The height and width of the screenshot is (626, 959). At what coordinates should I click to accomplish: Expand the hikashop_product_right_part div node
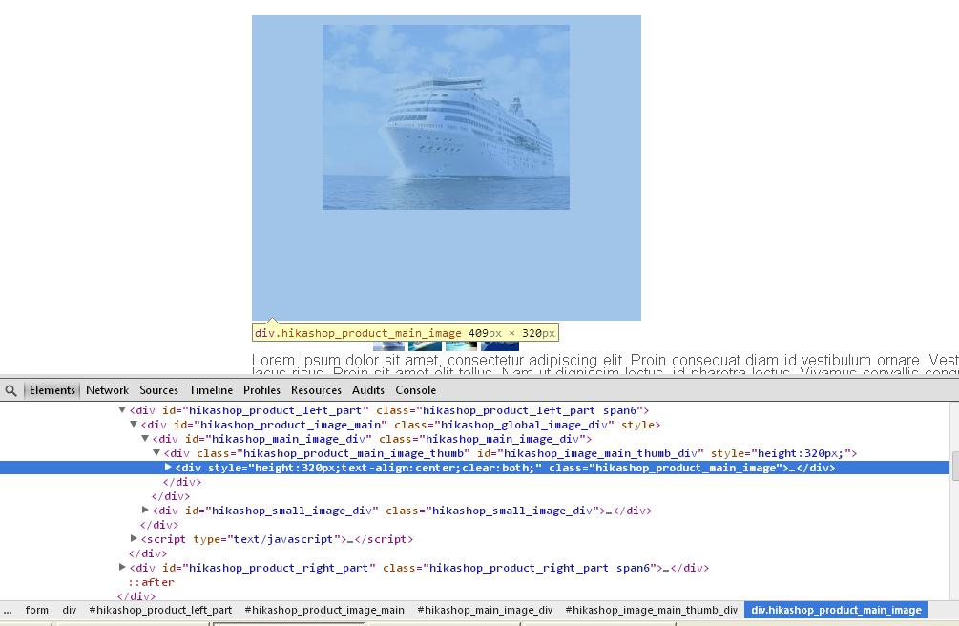(122, 567)
